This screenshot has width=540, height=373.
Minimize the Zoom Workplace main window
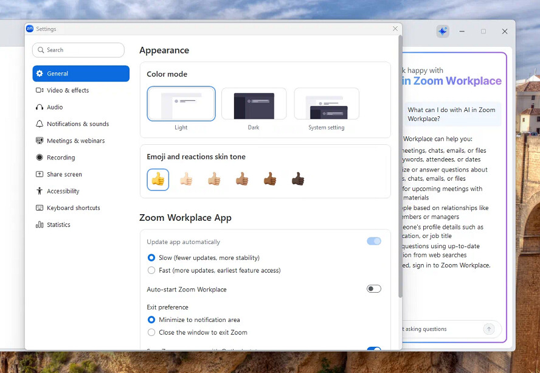pyautogui.click(x=462, y=32)
